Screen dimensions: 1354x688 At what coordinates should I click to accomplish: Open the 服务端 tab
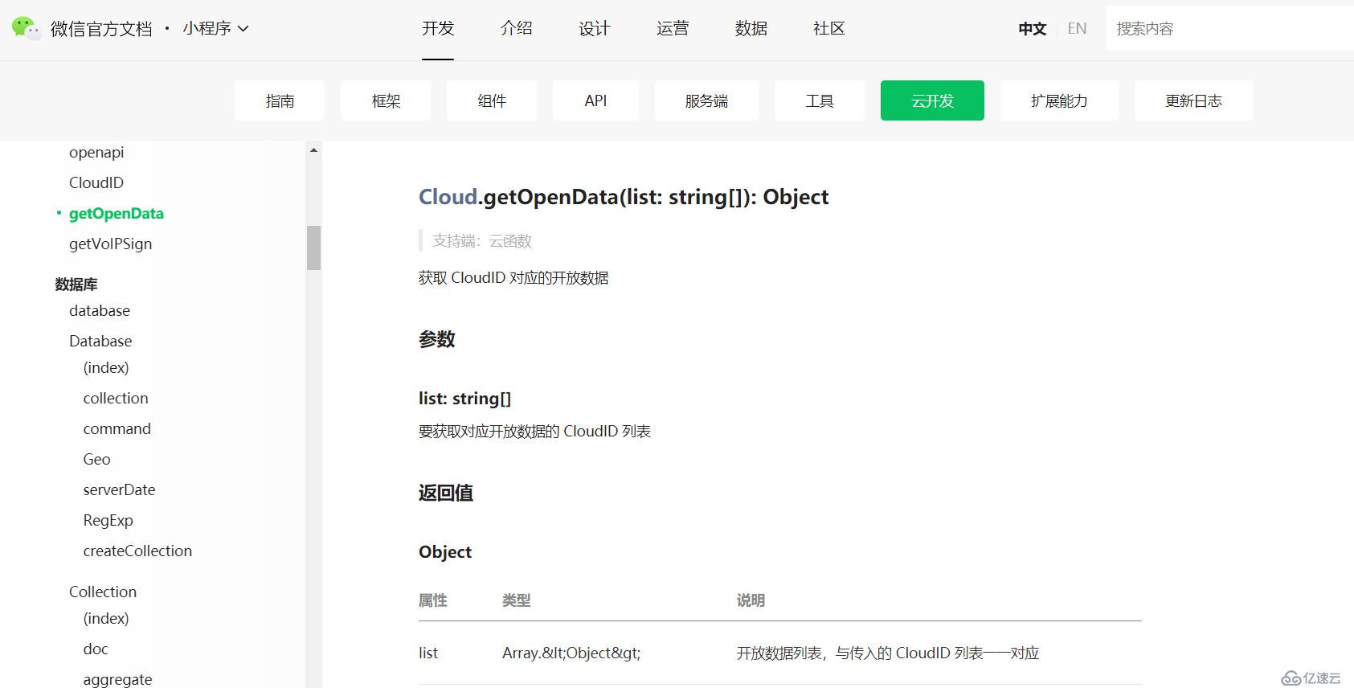[706, 100]
